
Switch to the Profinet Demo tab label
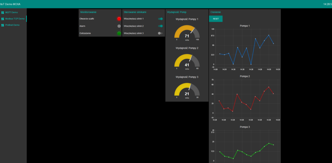[12, 25]
